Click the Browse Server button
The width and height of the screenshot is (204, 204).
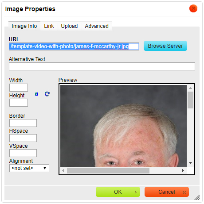click(x=165, y=46)
